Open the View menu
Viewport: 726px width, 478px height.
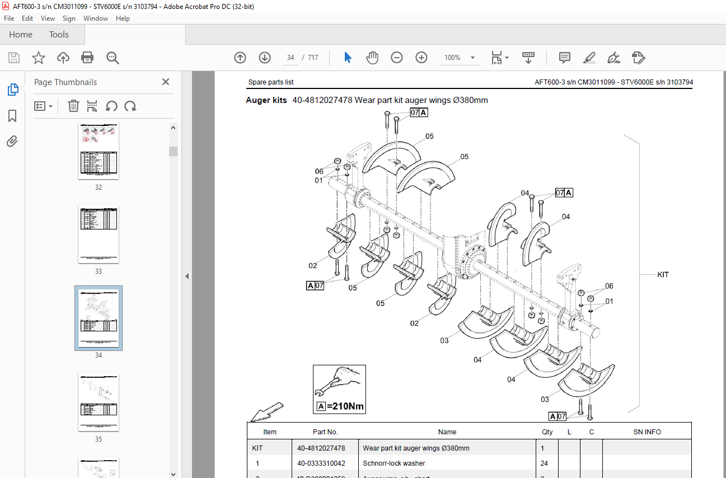pos(48,18)
